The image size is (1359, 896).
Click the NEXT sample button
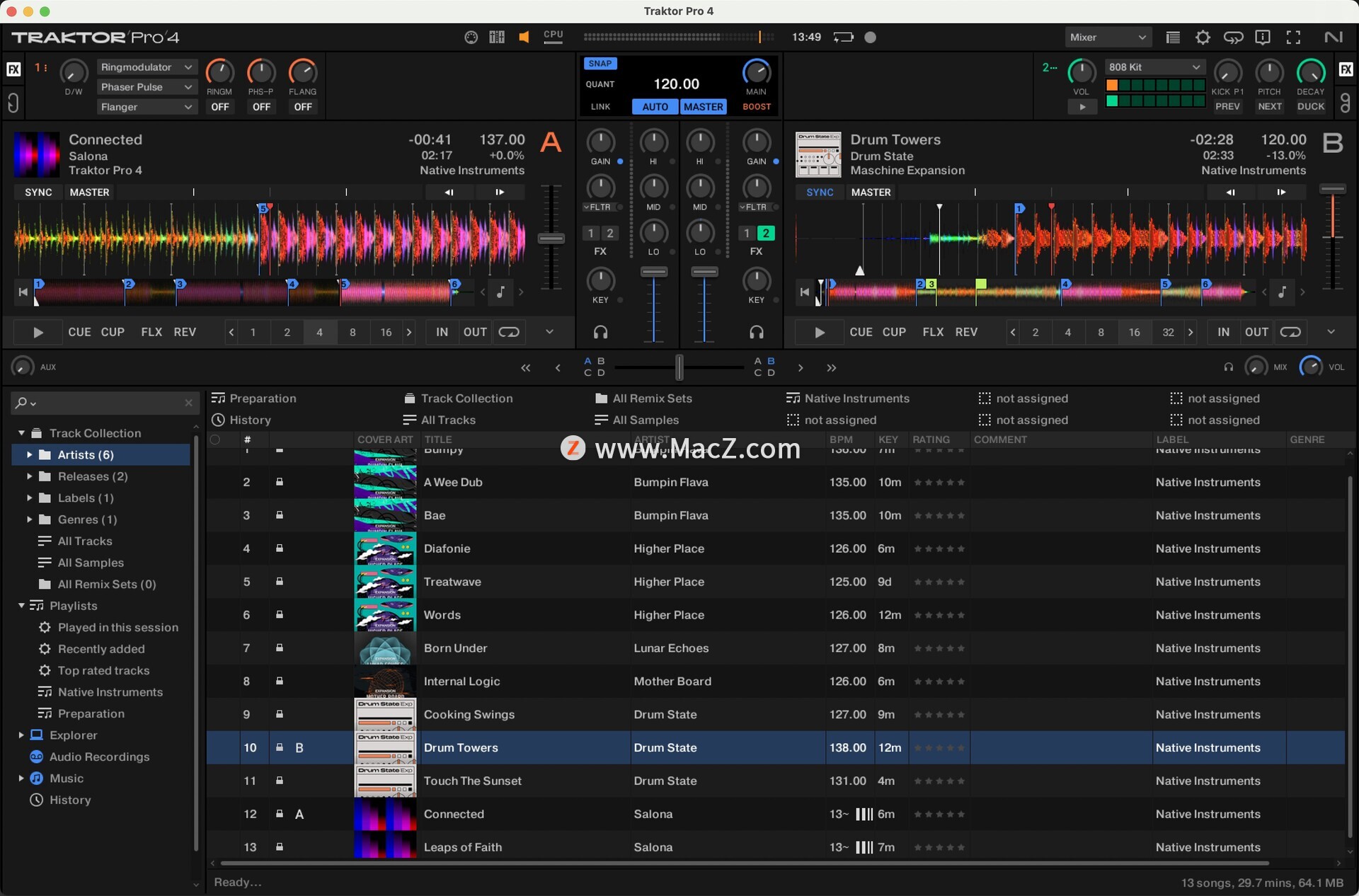tap(1269, 107)
